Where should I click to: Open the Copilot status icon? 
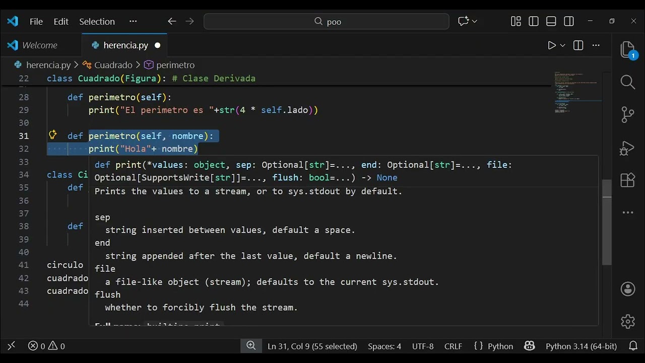point(529,346)
